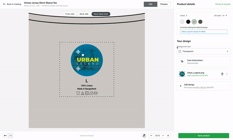Switch to Preview mode
The image size is (233, 140).
click(164, 4)
